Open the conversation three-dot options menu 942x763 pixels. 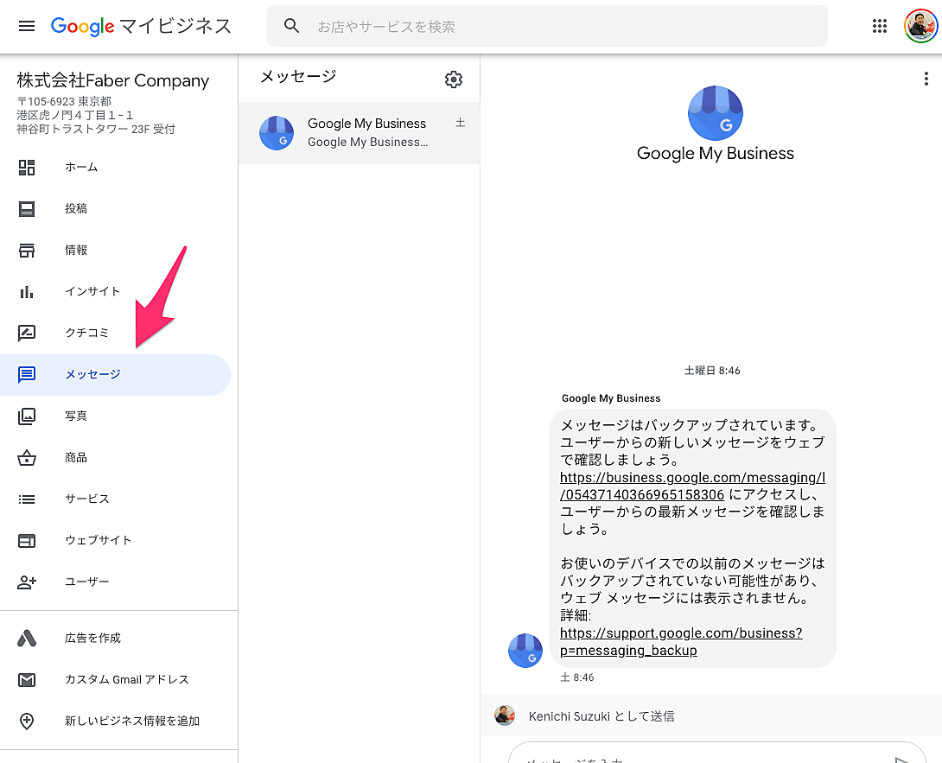[926, 79]
